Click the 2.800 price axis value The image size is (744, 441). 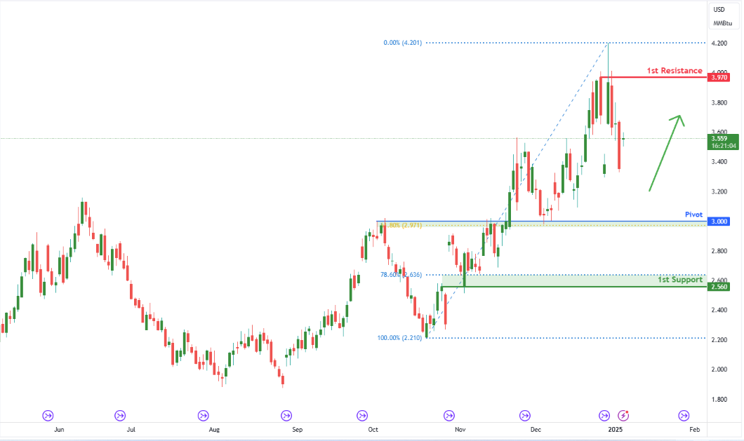pos(719,251)
